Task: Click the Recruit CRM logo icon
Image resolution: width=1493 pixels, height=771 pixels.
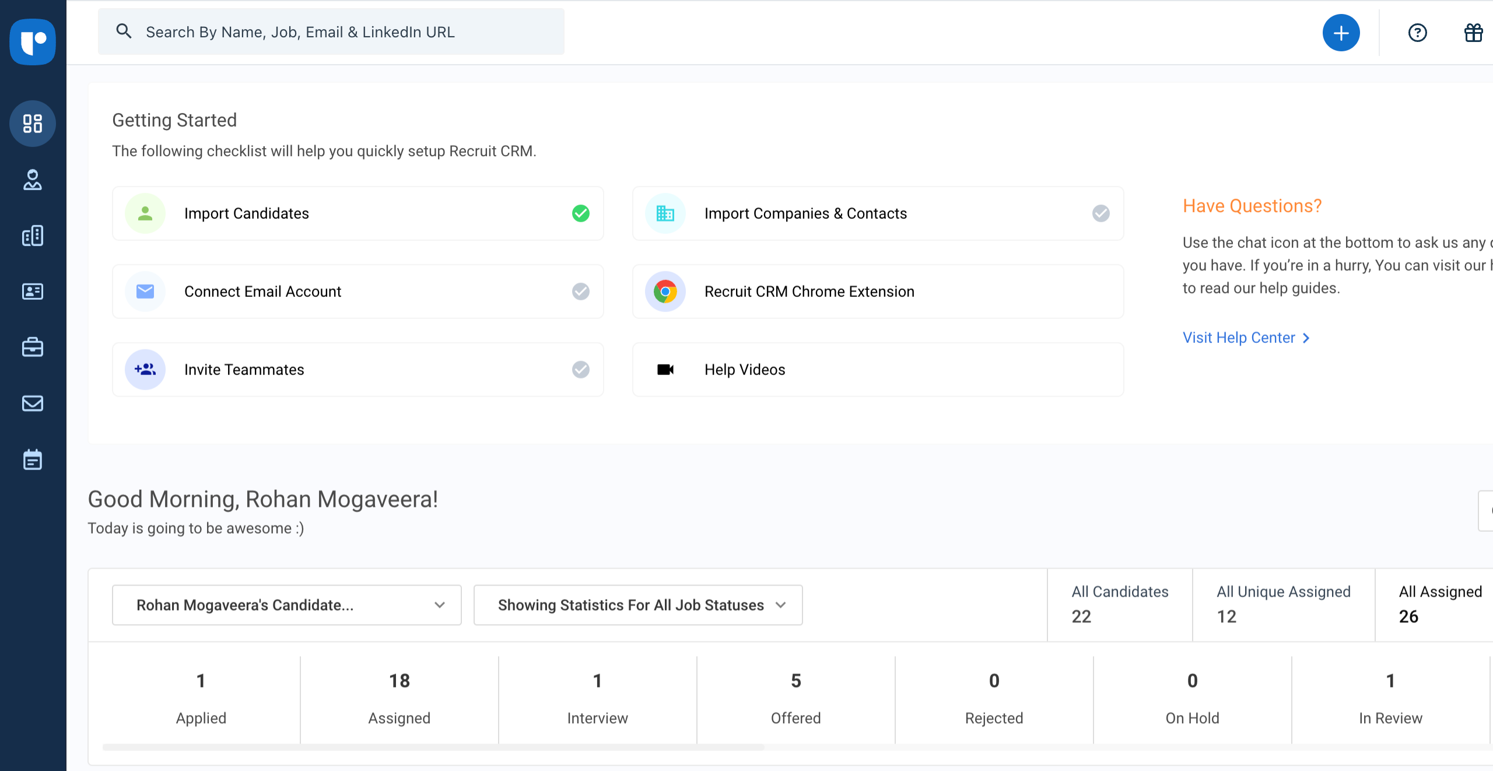Action: (x=33, y=42)
